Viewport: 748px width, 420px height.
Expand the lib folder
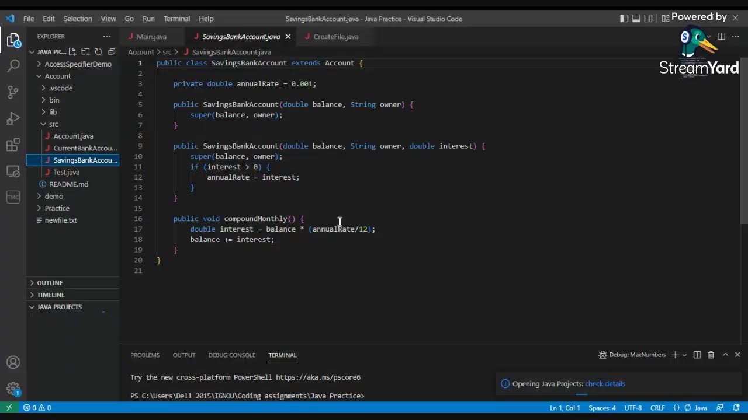pyautogui.click(x=72, y=112)
